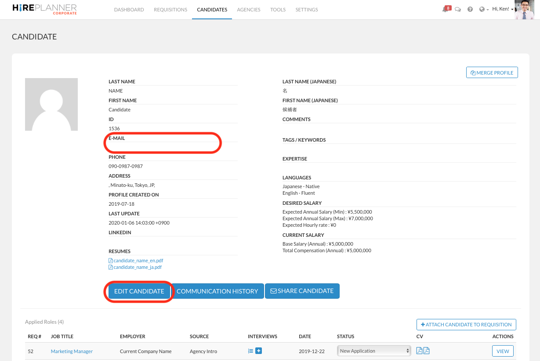
Task: Click the Marketing Manager job title link
Action: pos(72,351)
